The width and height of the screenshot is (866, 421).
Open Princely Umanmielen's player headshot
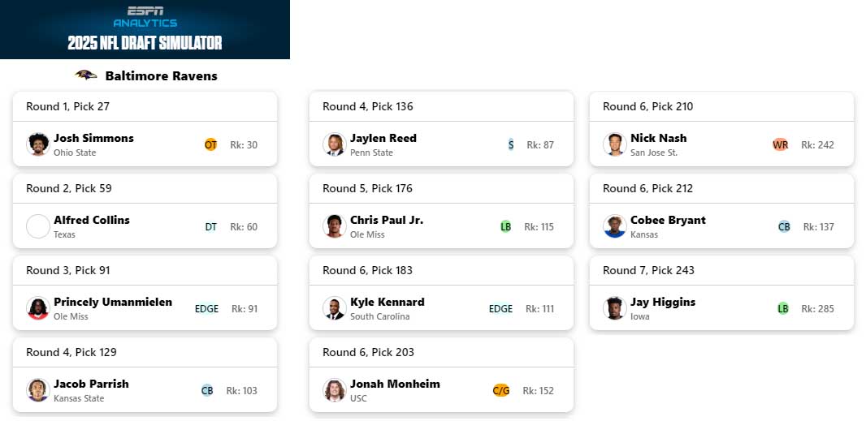click(38, 308)
